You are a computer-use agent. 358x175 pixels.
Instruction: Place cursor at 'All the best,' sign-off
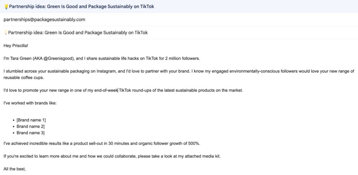tap(15, 169)
